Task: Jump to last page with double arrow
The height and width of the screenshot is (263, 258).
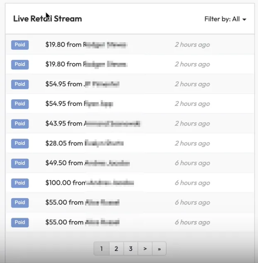Action: tap(159, 249)
